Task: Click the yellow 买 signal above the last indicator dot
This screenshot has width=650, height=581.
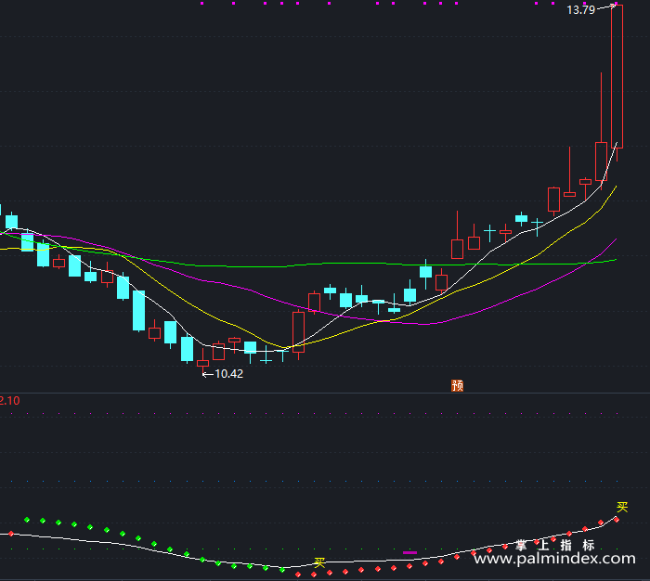Action: coord(622,507)
